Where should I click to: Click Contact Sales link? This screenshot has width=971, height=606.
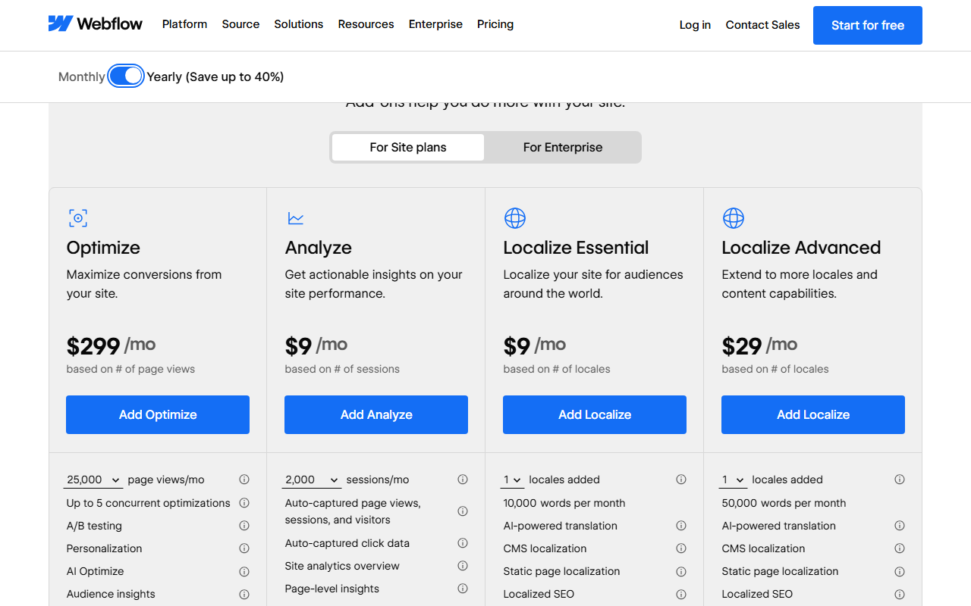762,25
